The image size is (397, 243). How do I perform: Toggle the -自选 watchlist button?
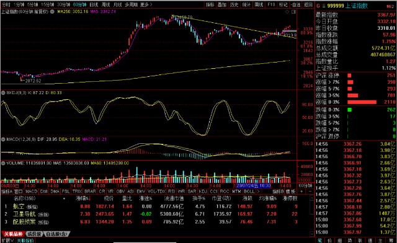[x=295, y=4]
